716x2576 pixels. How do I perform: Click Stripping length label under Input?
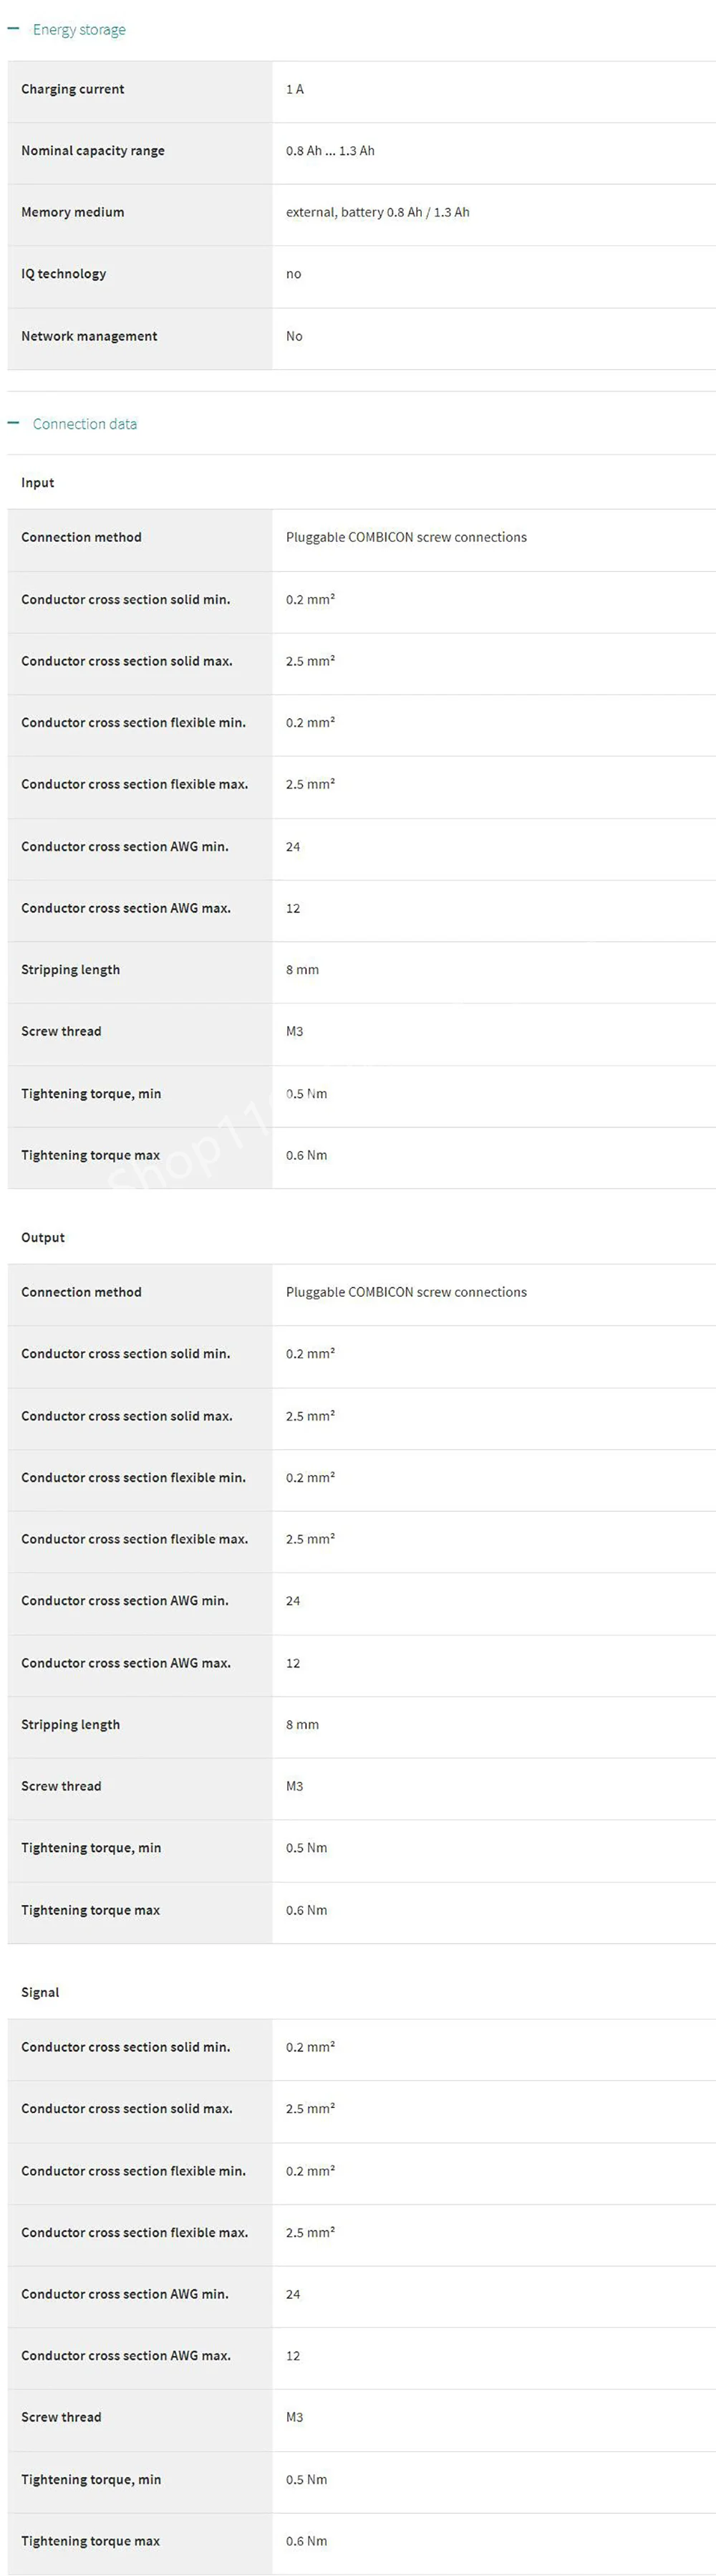[70, 970]
